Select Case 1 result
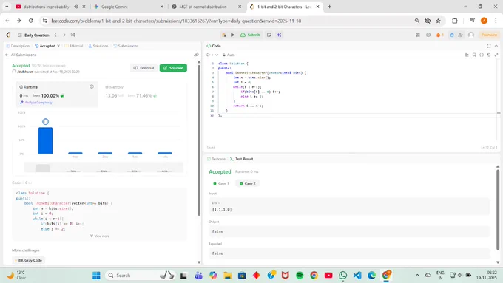The width and height of the screenshot is (503, 283). click(221, 183)
